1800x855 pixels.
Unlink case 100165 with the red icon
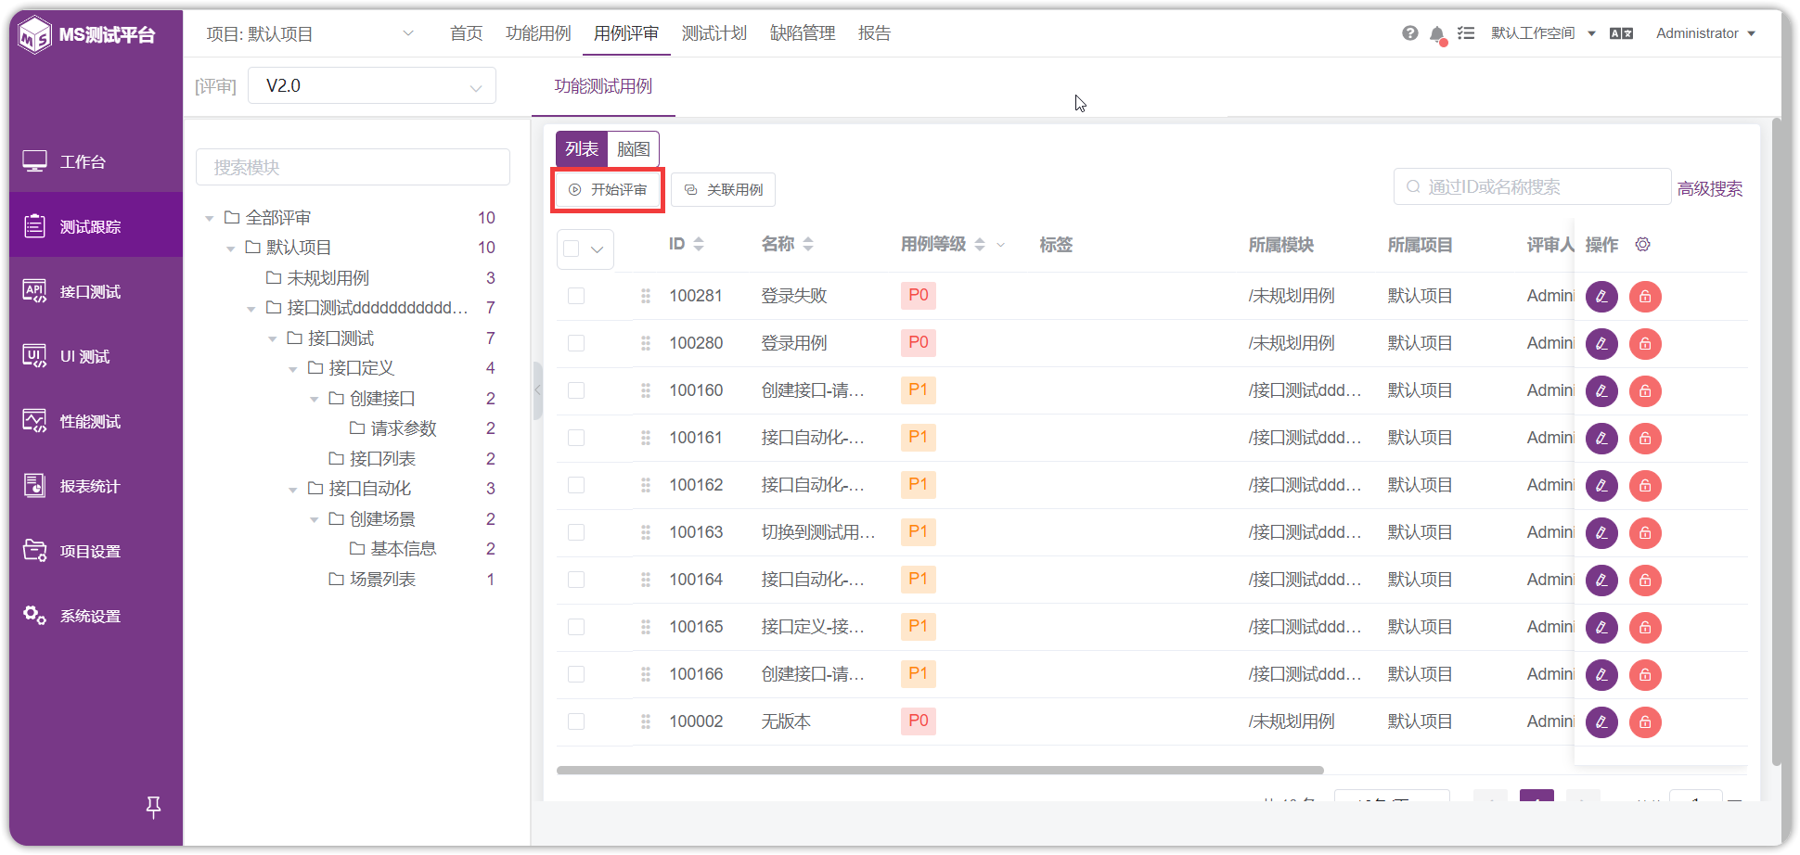point(1645,628)
